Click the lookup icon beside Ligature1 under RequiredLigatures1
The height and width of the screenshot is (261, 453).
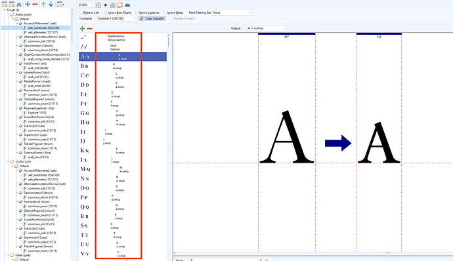(x=25, y=113)
